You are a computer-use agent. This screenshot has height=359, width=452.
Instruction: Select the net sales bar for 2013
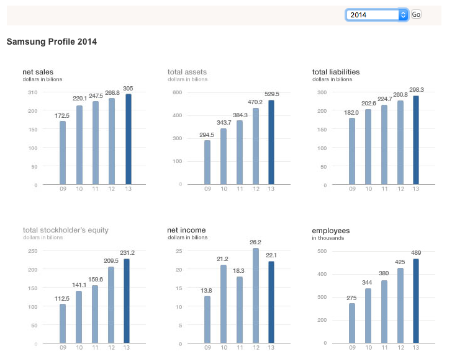(x=128, y=139)
